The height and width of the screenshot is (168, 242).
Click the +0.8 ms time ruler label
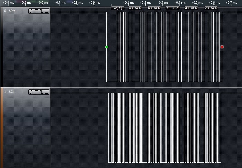(77, 3)
